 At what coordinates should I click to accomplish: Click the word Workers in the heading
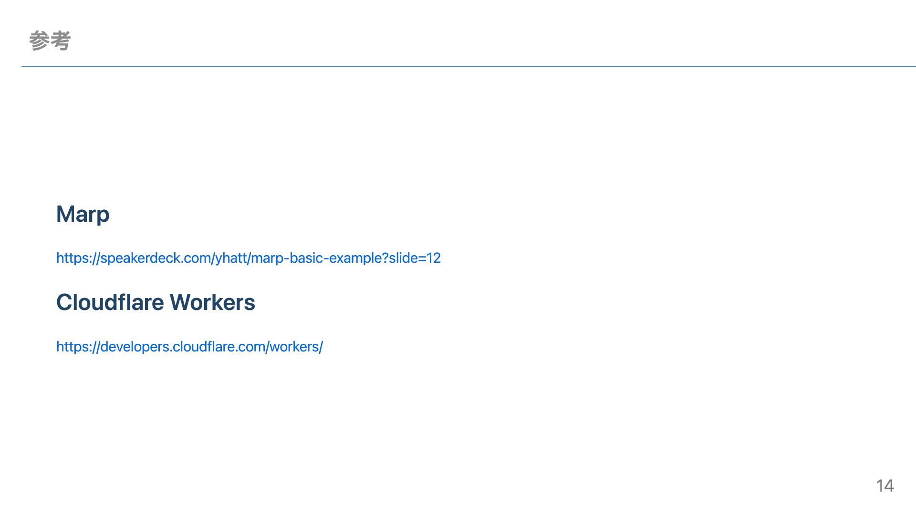pyautogui.click(x=212, y=302)
